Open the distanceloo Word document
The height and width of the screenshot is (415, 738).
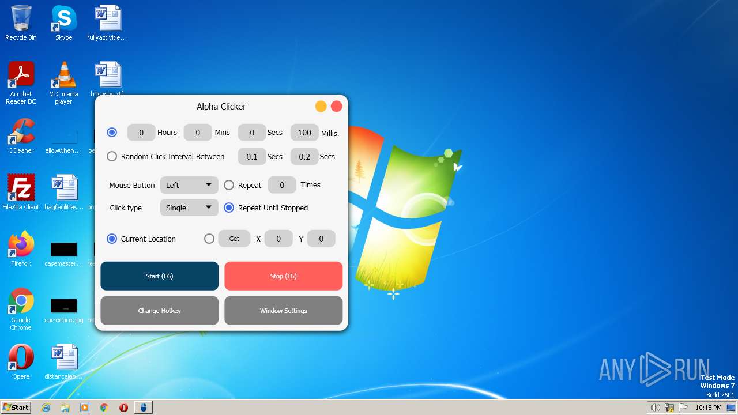pos(63,362)
